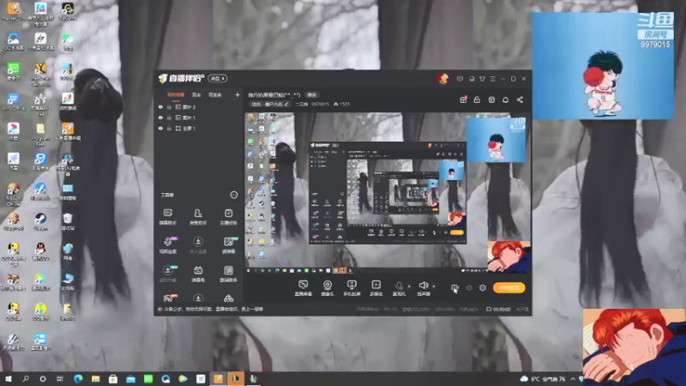Add a new source with the plus icon
Screen dimensions: 686x386
(238, 94)
